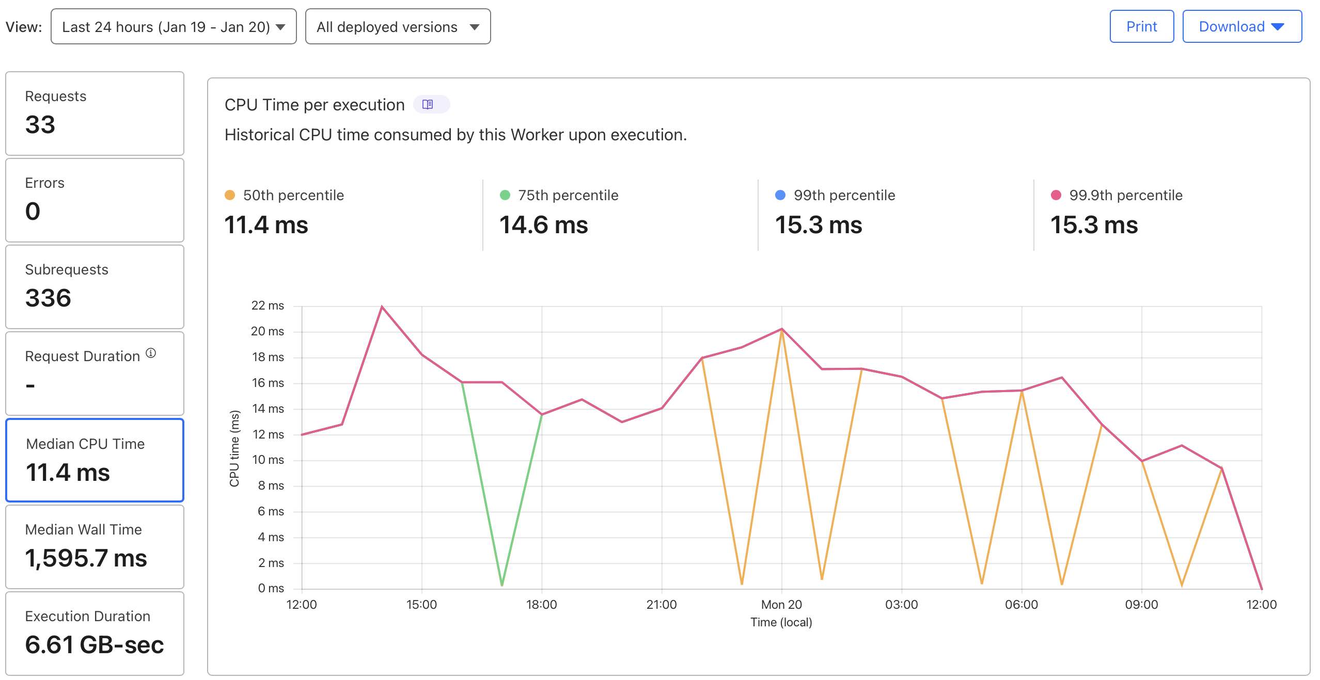The image size is (1320, 680).
Task: Click the chart peak near 22 ms
Action: click(x=382, y=305)
